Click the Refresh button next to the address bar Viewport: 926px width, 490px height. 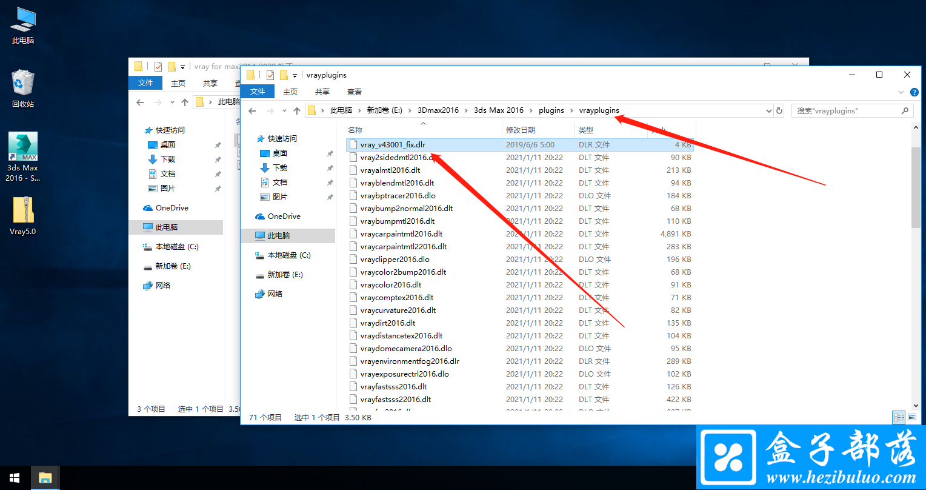779,110
